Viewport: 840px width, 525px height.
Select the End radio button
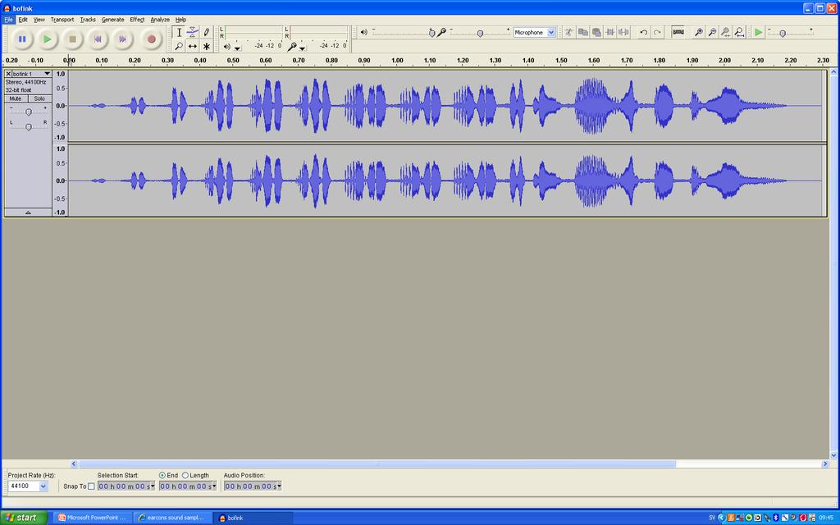162,475
